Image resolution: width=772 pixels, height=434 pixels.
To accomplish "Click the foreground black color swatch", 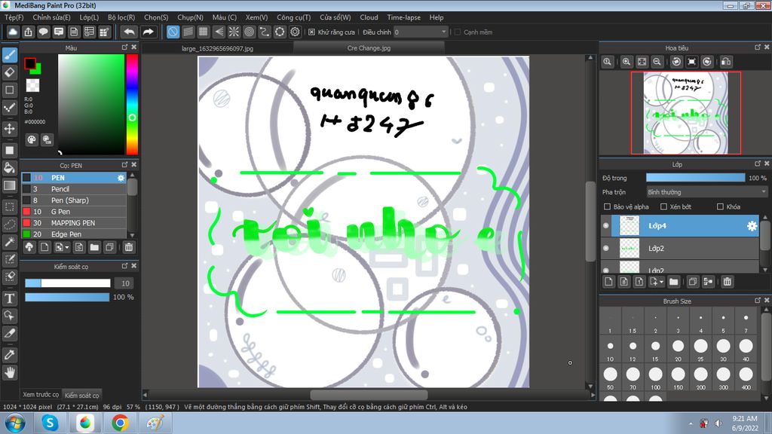I will click(x=29, y=63).
